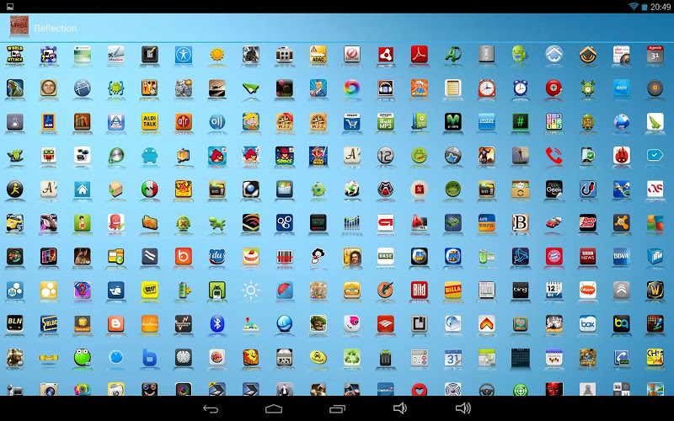The height and width of the screenshot is (421, 674).
Task: Open the AutoZone app icon
Action: pyautogui.click(x=587, y=223)
